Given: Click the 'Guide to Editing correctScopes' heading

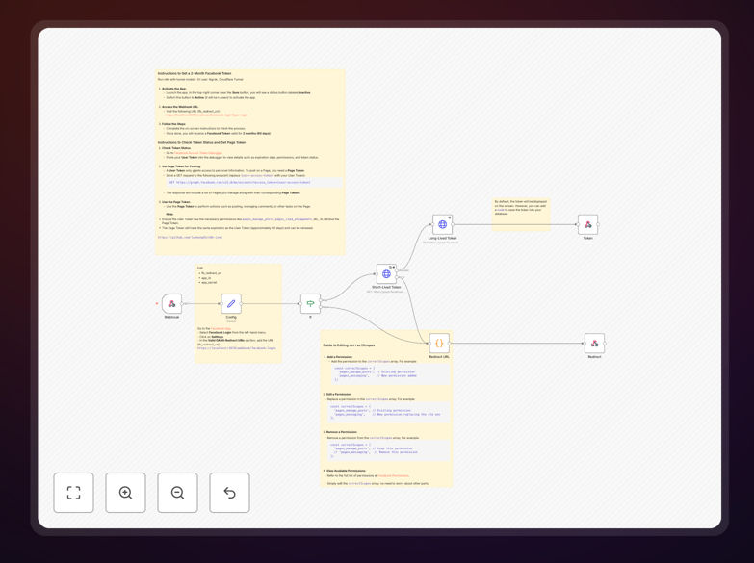Looking at the screenshot, I should (349, 345).
